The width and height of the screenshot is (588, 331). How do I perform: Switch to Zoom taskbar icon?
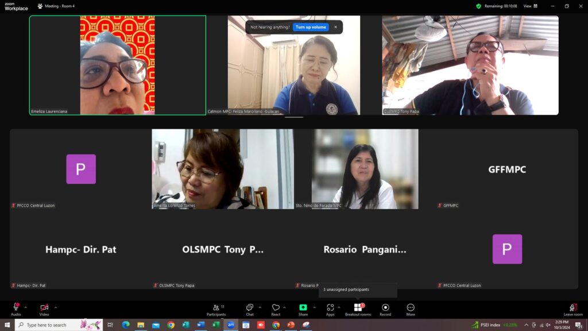(231, 325)
